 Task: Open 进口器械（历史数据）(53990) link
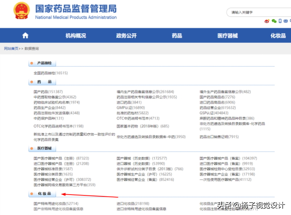(x=141, y=164)
